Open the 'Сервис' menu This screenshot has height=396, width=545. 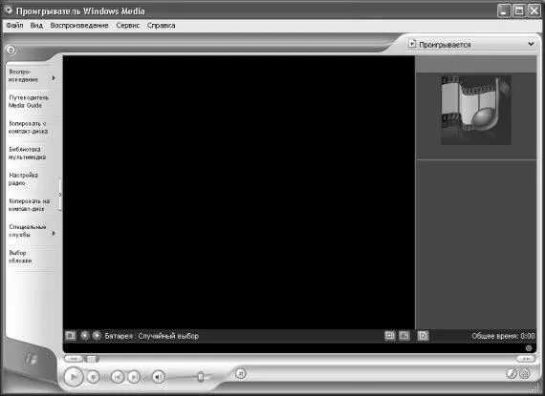[x=128, y=26]
